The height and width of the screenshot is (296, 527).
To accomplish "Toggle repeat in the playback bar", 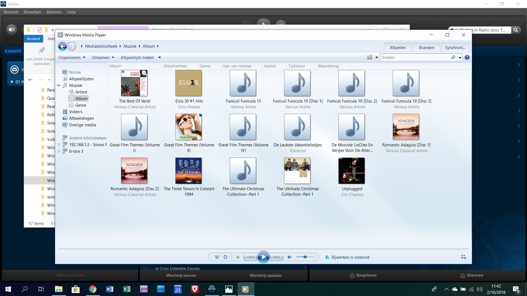I will click(225, 257).
